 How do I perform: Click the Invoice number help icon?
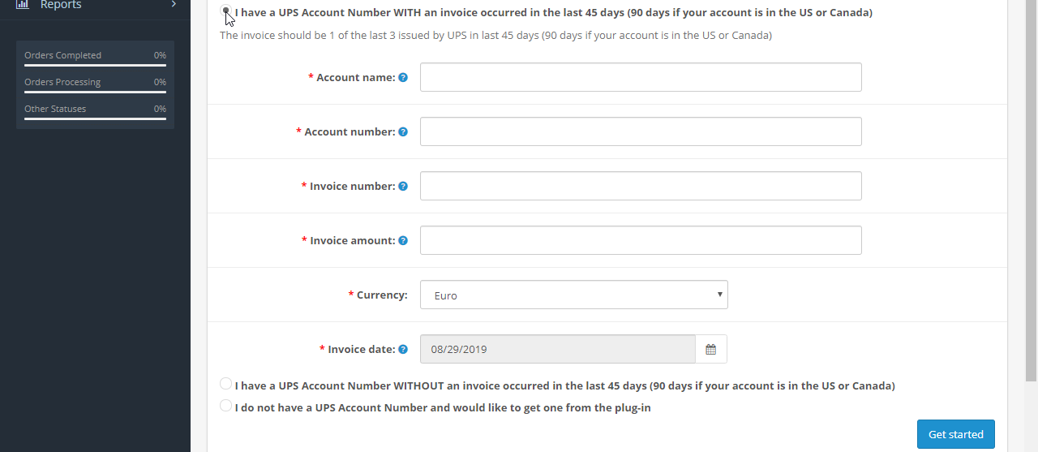[x=403, y=187]
